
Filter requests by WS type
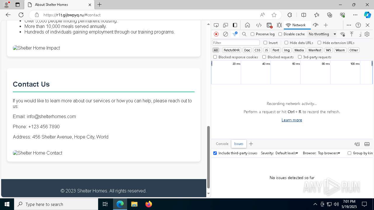pyautogui.click(x=328, y=50)
